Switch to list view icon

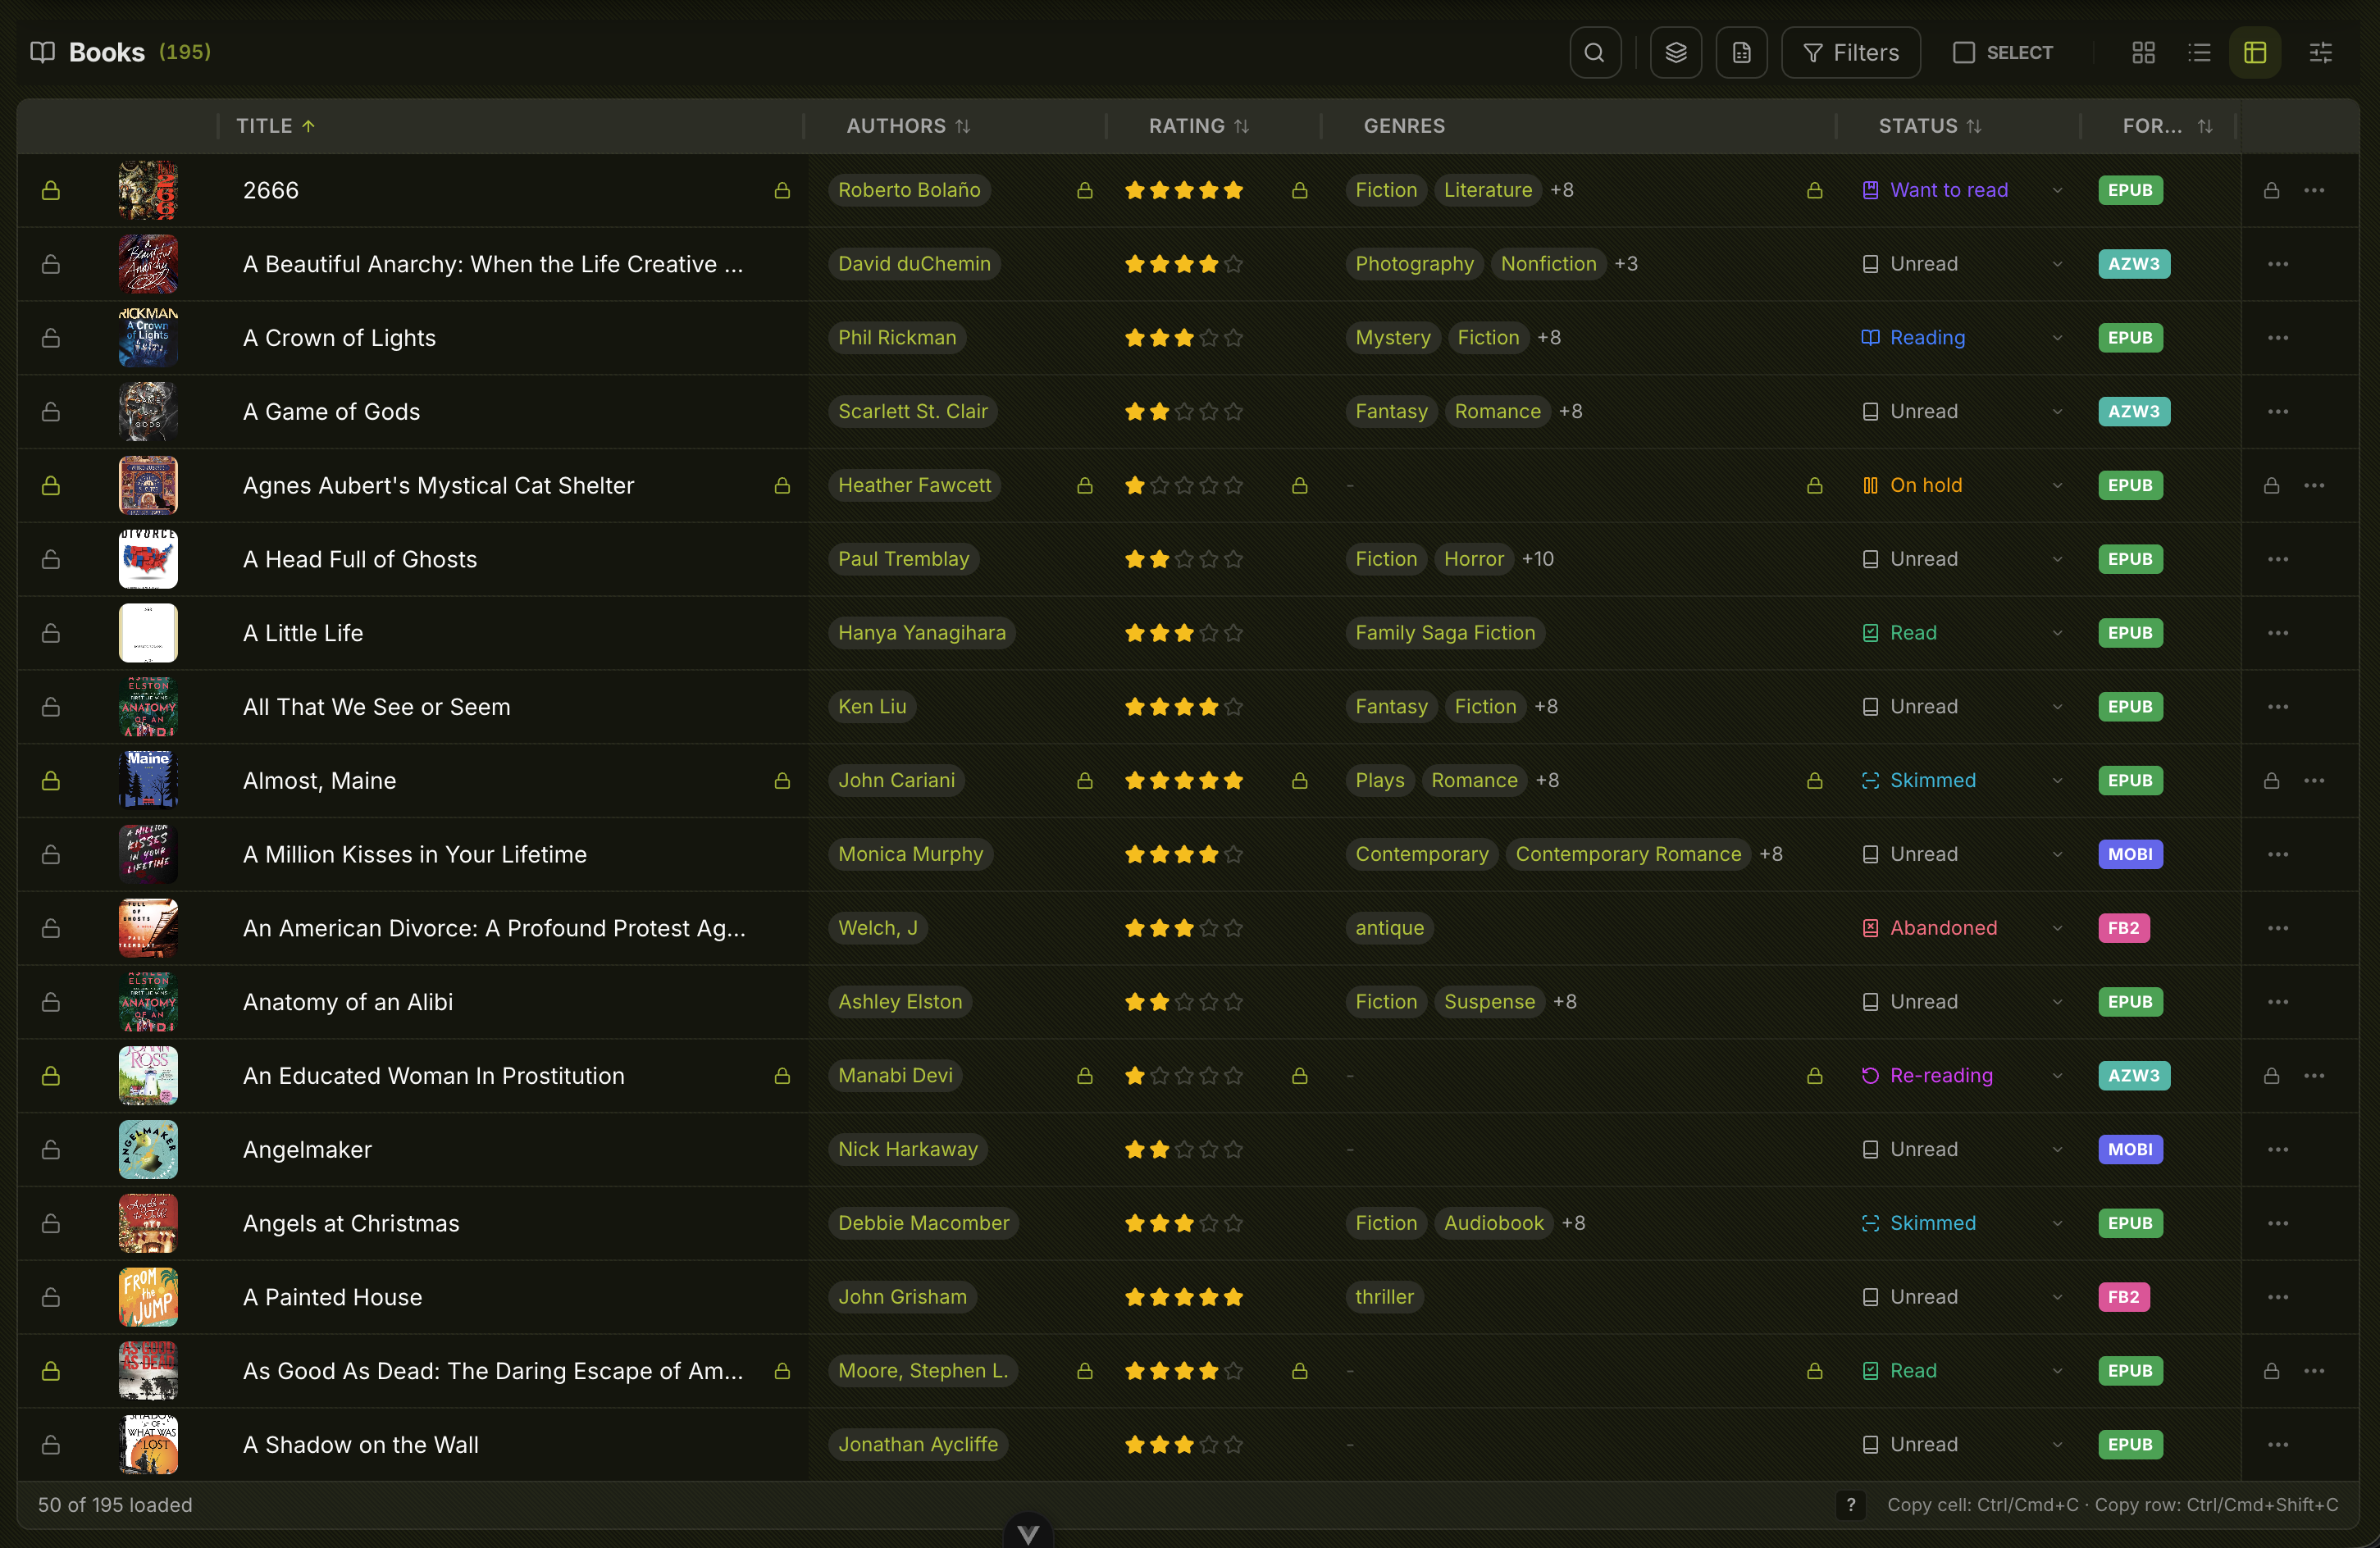coord(2199,52)
